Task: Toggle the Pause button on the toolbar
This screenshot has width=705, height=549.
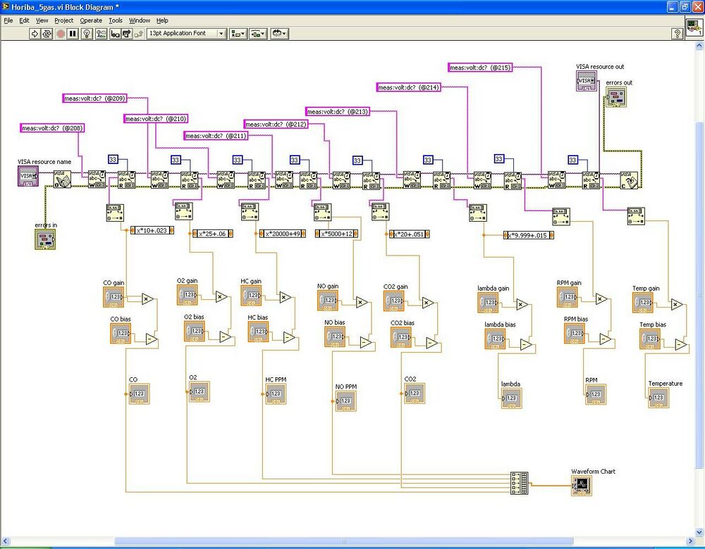Action: 71,33
